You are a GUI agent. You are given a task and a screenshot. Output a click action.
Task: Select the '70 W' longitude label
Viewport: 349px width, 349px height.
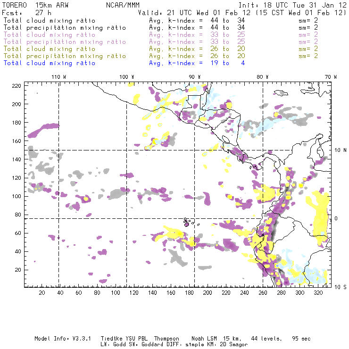331,77
